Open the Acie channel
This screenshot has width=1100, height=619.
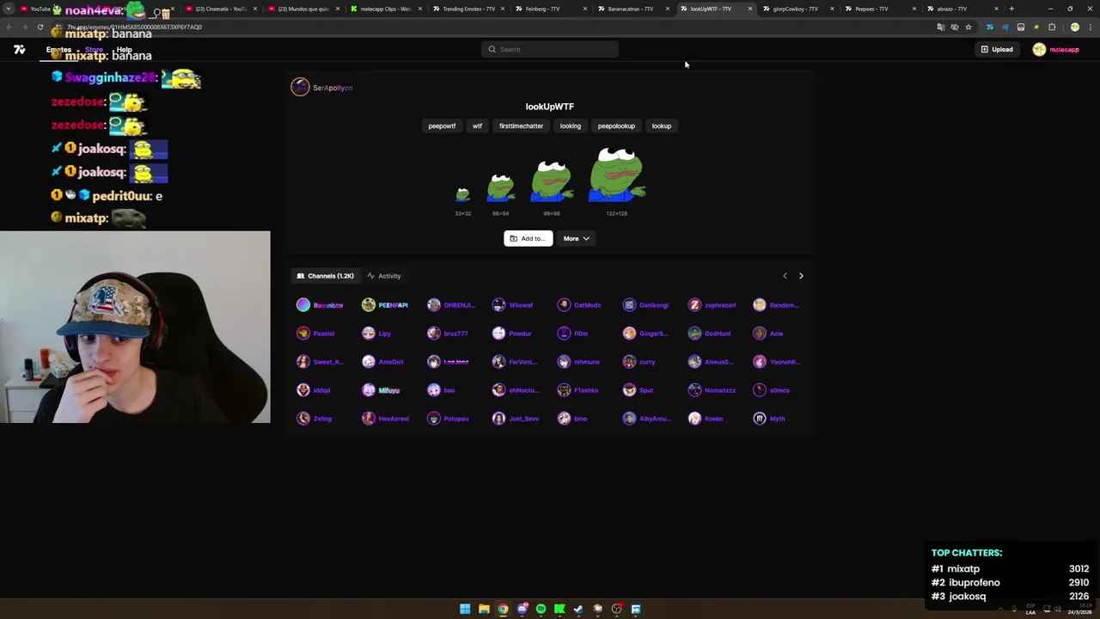coord(768,334)
